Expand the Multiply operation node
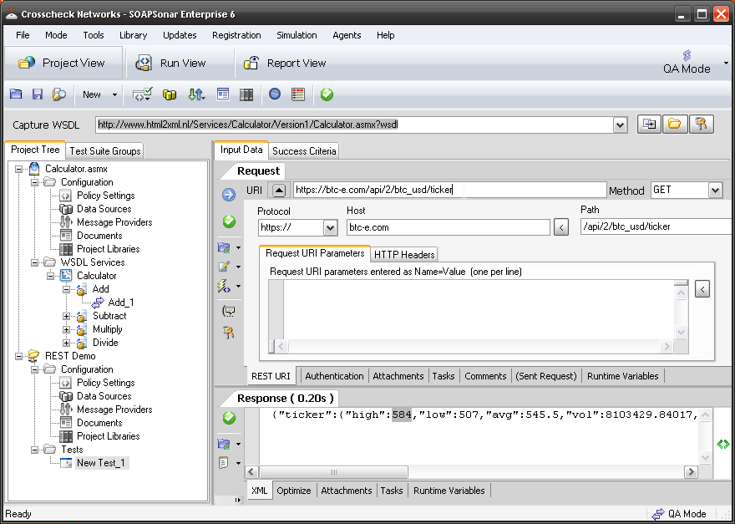The image size is (735, 524). click(66, 329)
